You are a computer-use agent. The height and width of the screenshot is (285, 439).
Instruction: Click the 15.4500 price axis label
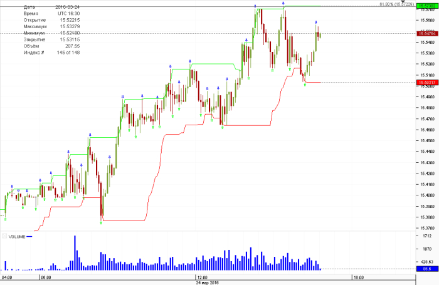(427, 141)
